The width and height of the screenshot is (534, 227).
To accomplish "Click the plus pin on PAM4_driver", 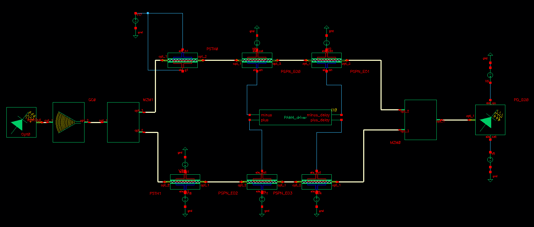I will tap(250, 120).
